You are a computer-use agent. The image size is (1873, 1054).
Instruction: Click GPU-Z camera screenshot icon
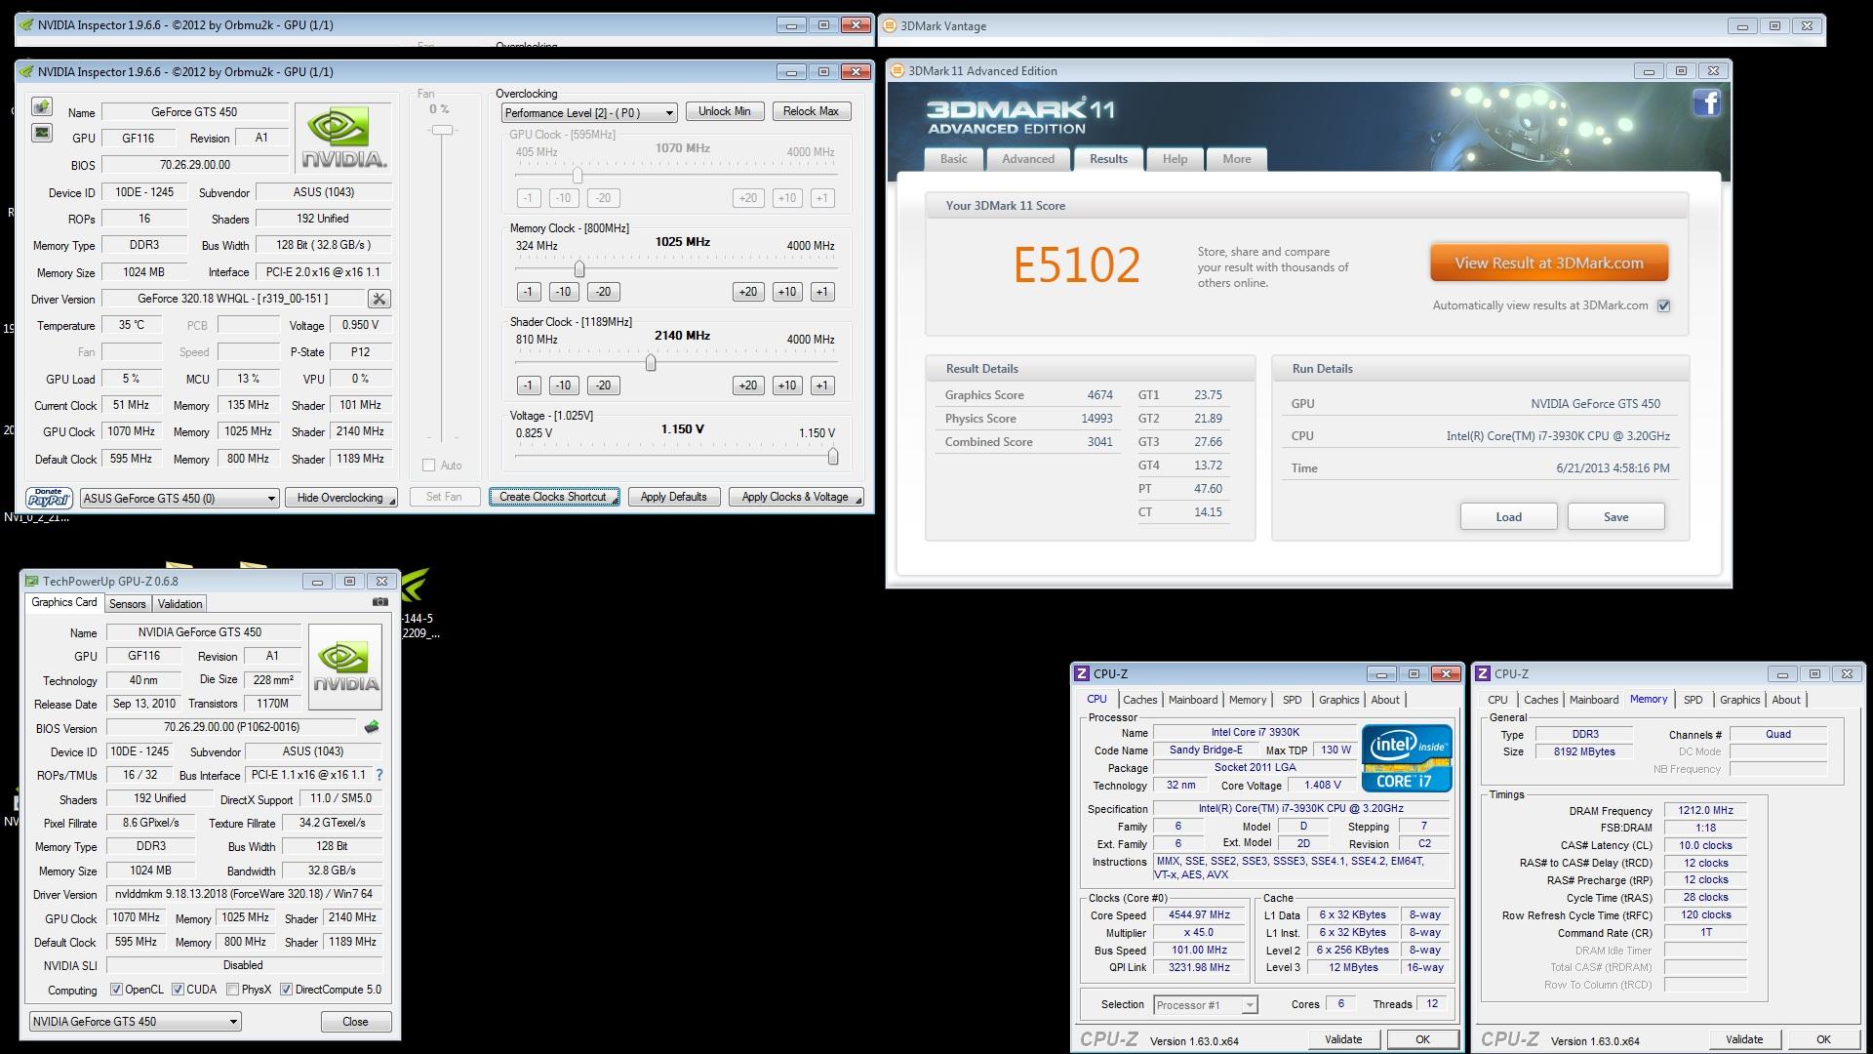click(x=380, y=602)
